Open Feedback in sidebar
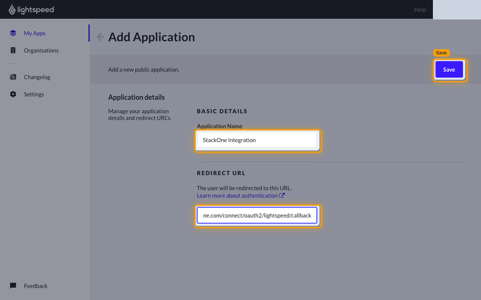The height and width of the screenshot is (300, 481). tap(36, 286)
